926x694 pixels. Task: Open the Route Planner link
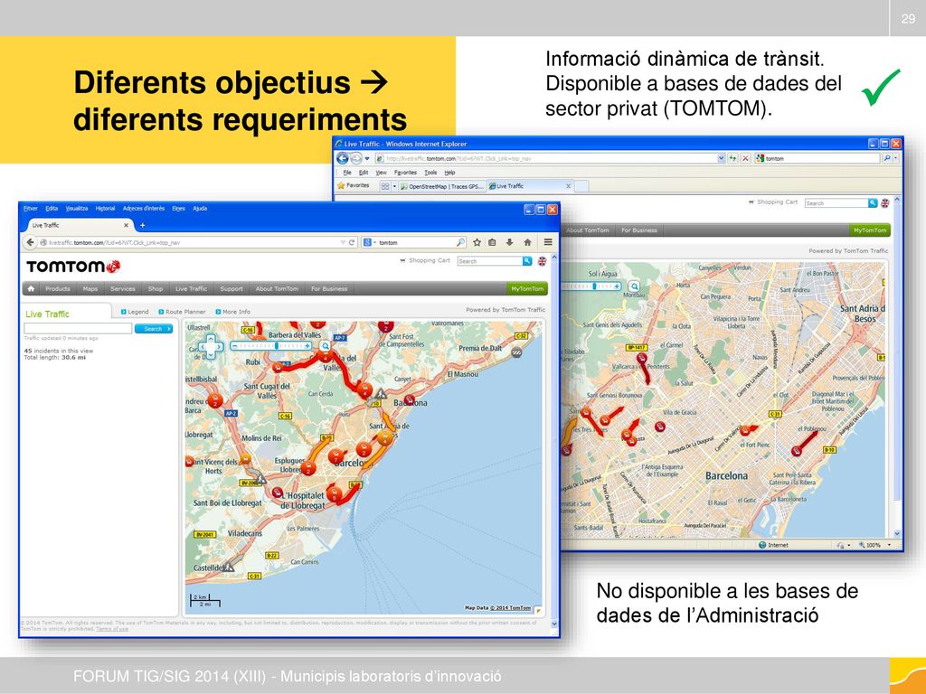[182, 312]
